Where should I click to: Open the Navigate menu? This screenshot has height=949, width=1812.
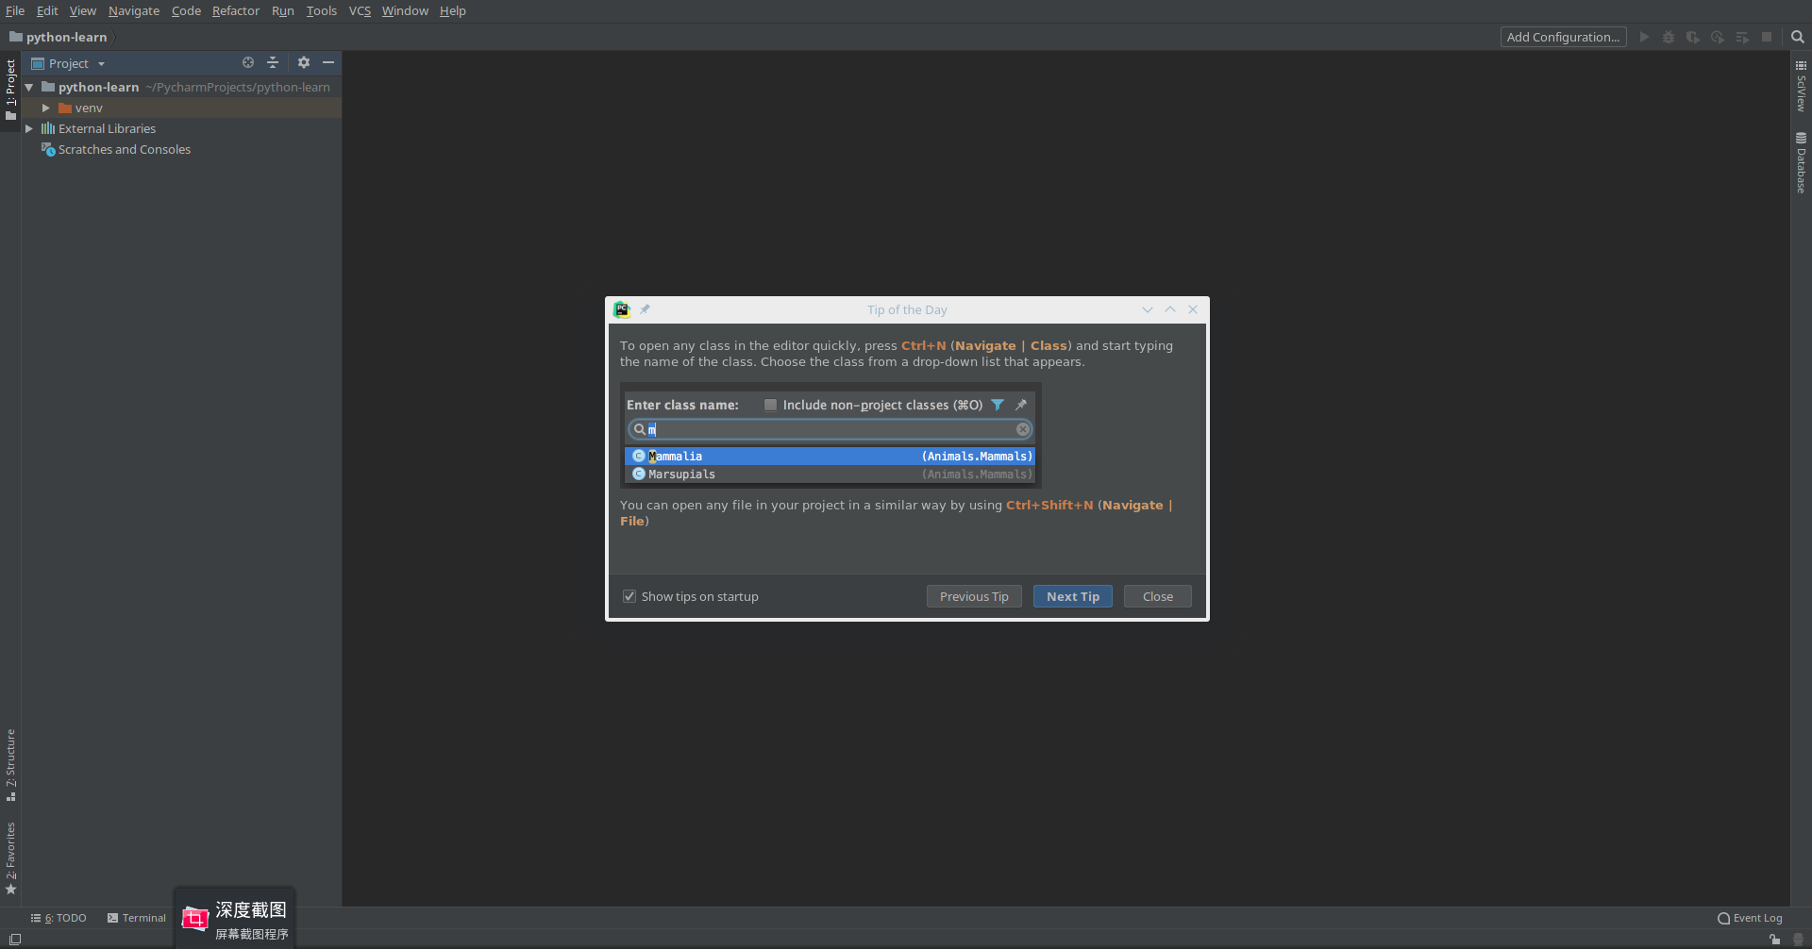pyautogui.click(x=134, y=10)
